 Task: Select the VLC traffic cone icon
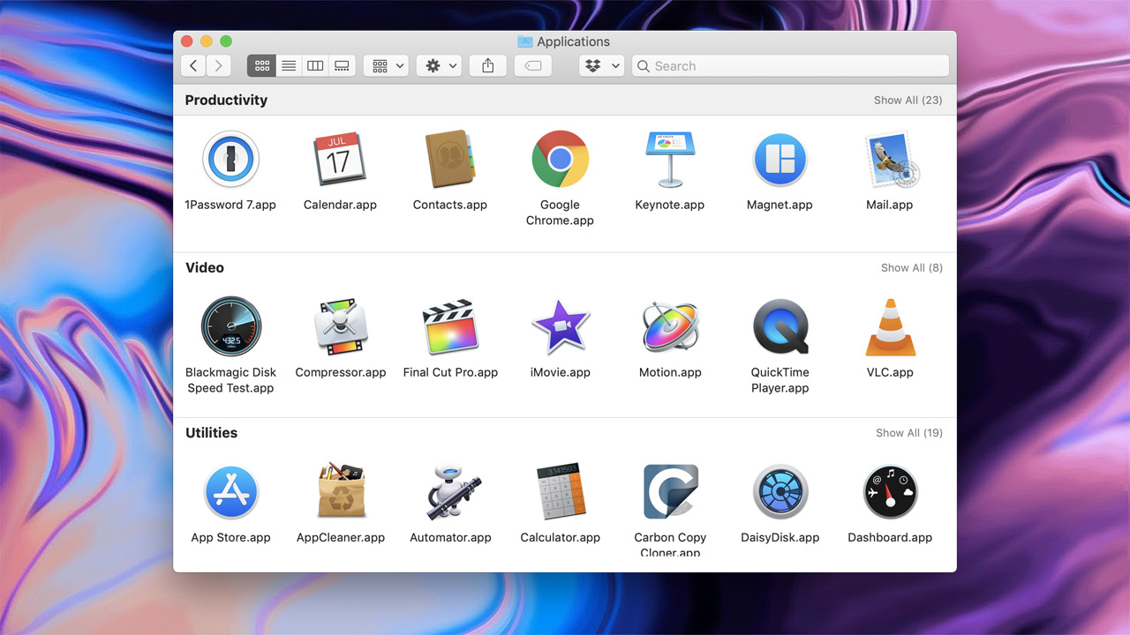tap(890, 327)
